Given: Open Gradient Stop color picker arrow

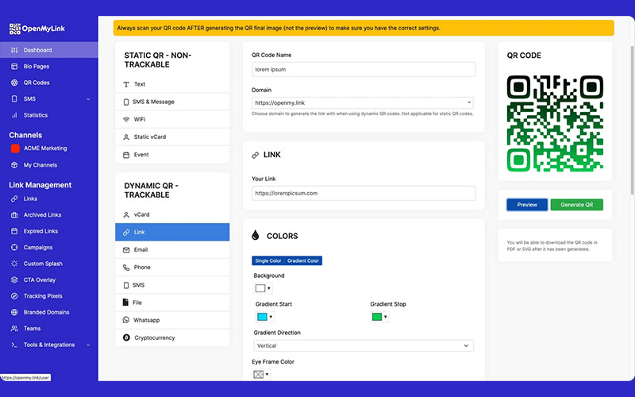Looking at the screenshot, I should pyautogui.click(x=386, y=317).
